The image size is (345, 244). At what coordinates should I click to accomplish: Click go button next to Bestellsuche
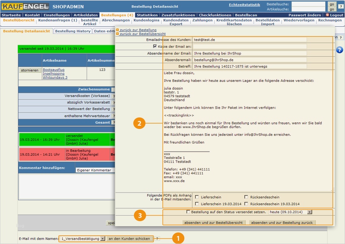[332, 4]
